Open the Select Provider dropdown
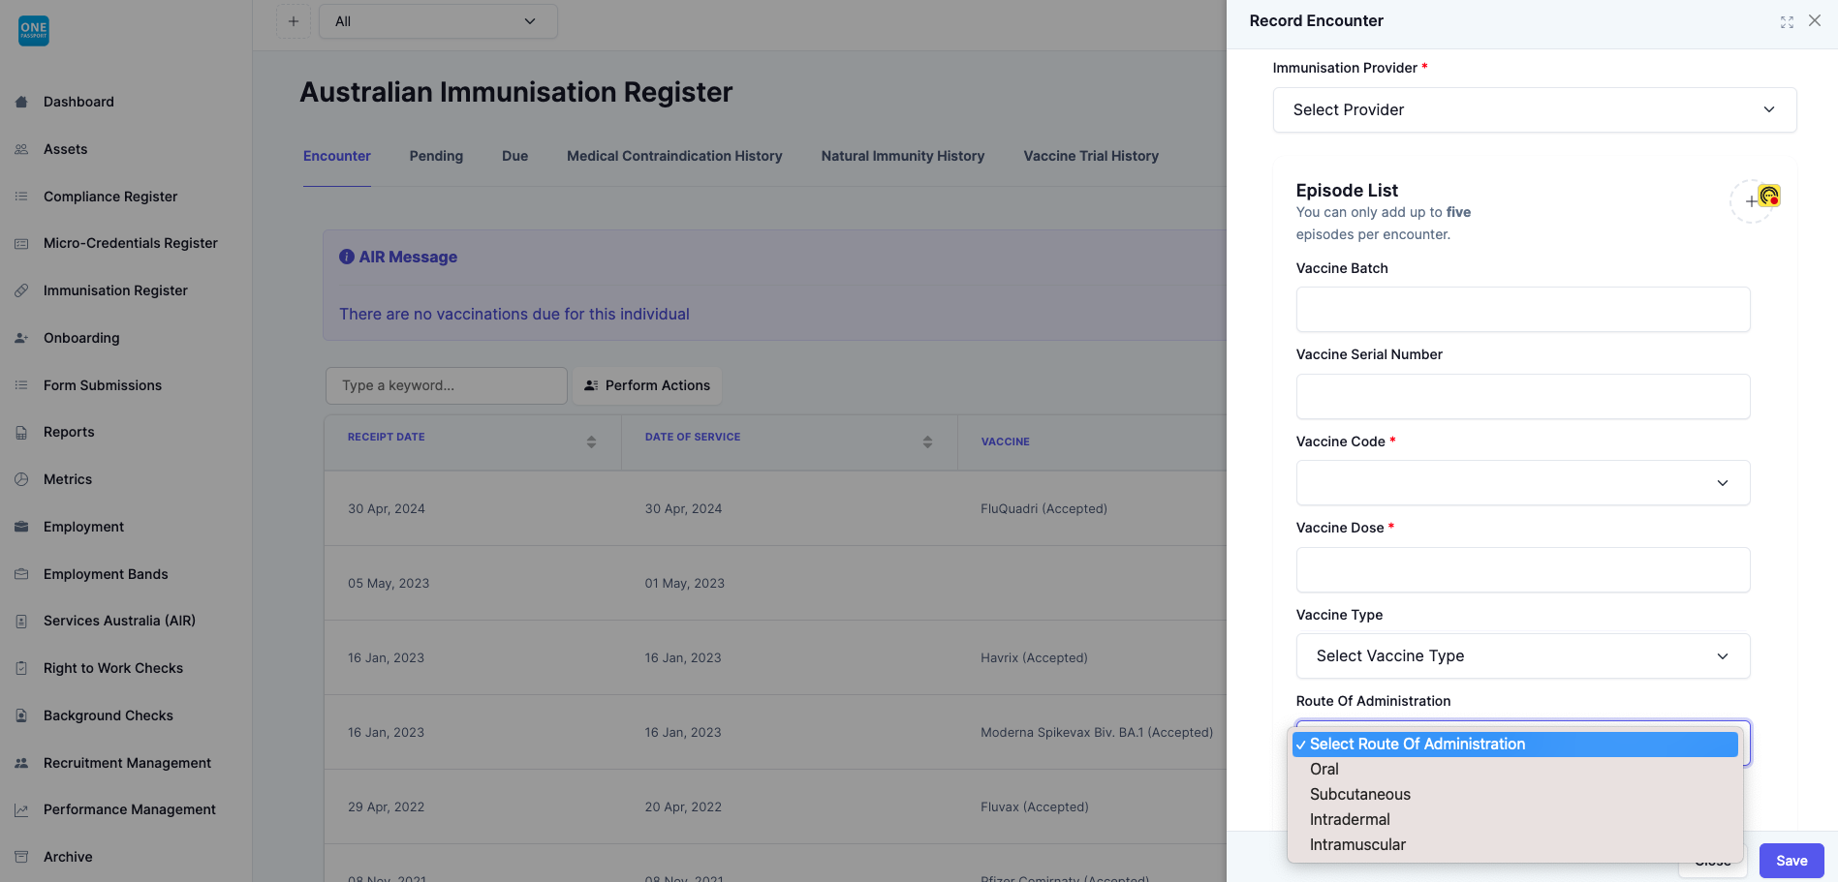Image resolution: width=1838 pixels, height=882 pixels. pos(1535,109)
